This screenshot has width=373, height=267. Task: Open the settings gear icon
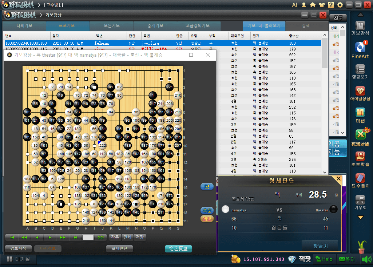(x=340, y=5)
